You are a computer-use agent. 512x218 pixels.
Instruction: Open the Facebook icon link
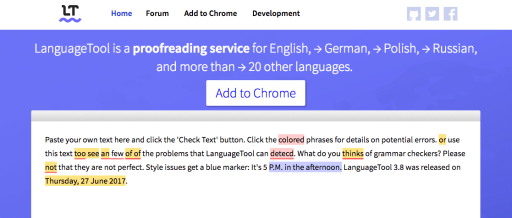(x=450, y=13)
